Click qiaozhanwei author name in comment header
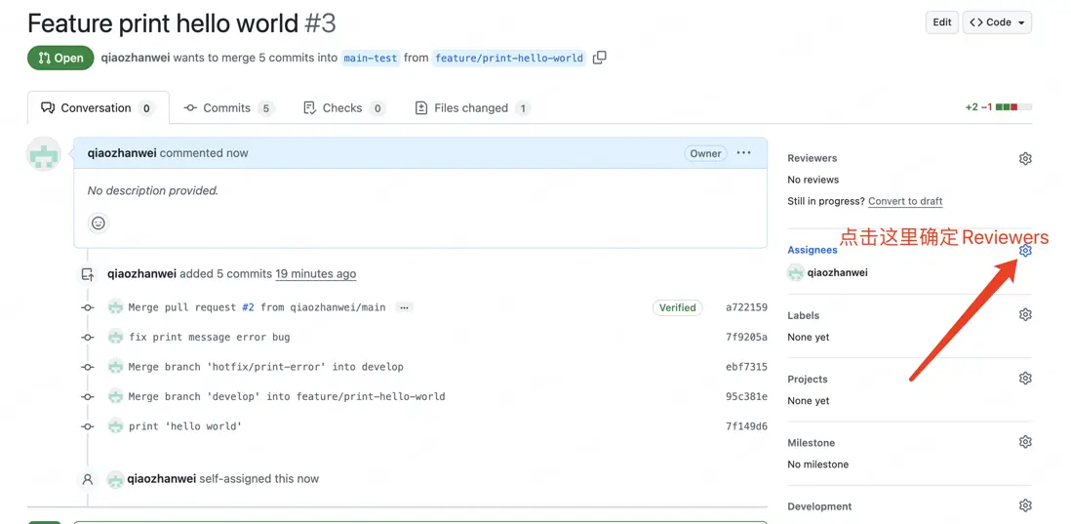This screenshot has width=1071, height=524. (x=122, y=153)
